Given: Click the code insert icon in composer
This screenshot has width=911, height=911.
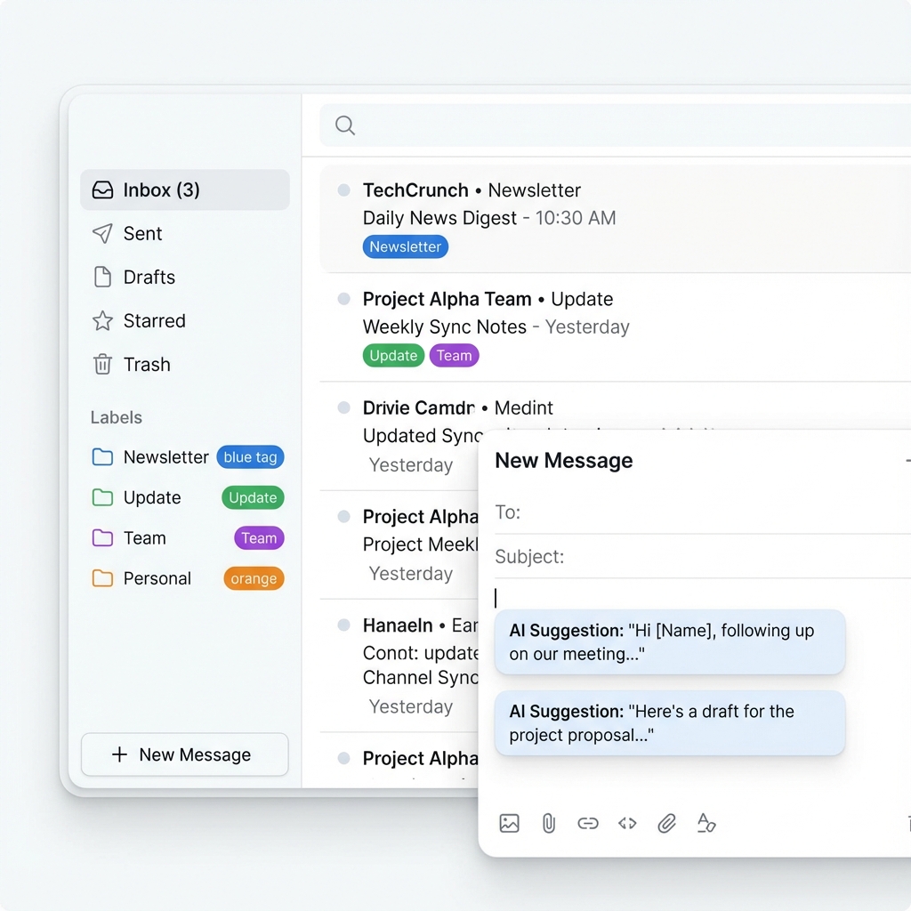Looking at the screenshot, I should pos(626,823).
